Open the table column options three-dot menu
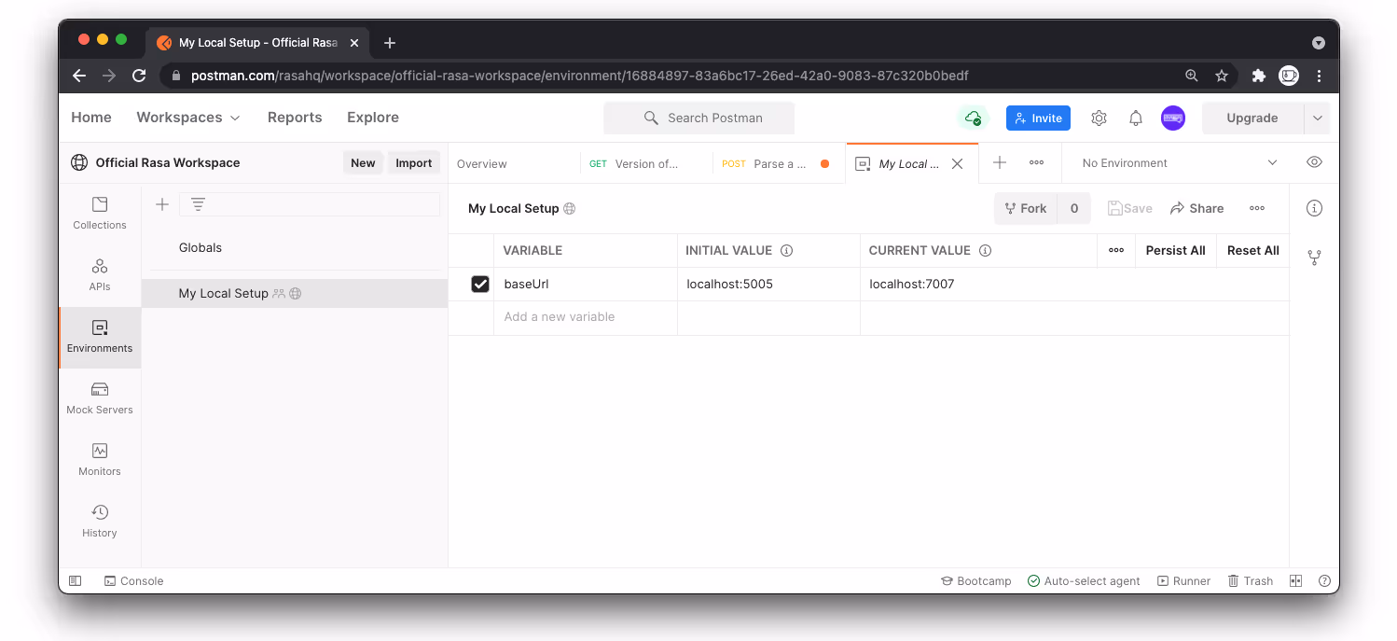The height and width of the screenshot is (641, 1397). tap(1116, 250)
